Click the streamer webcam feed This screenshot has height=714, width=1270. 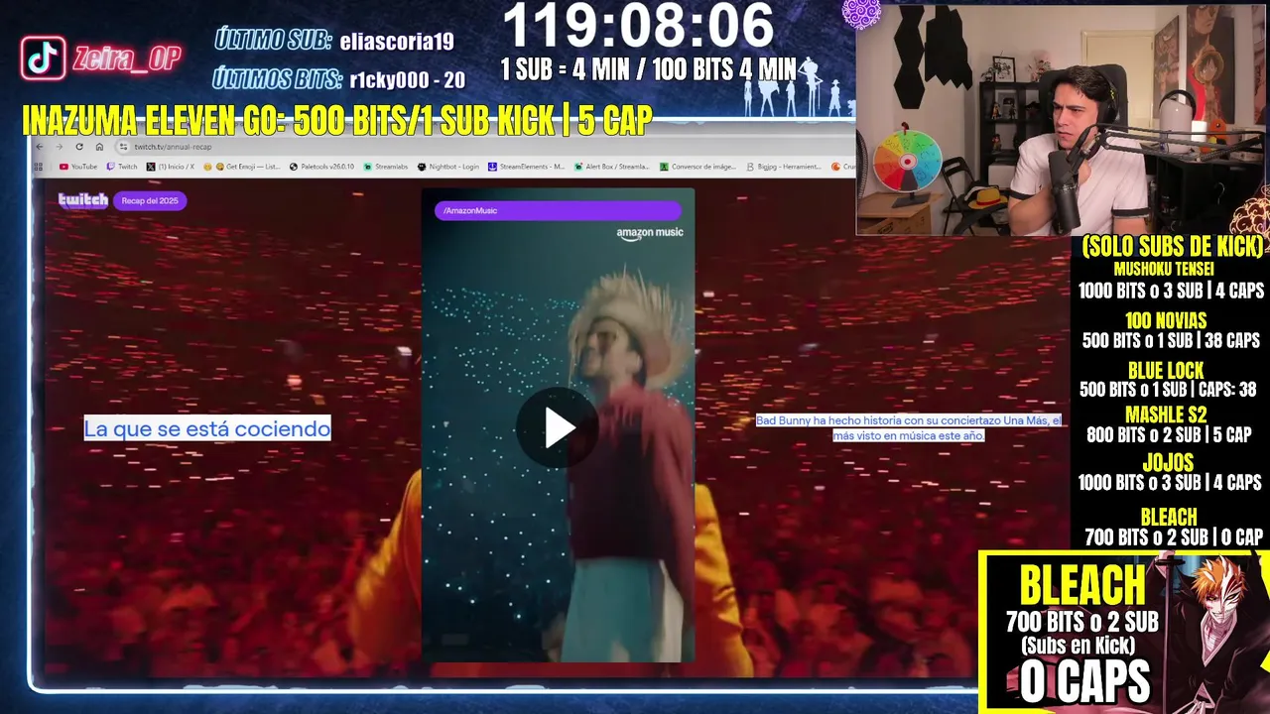click(1062, 120)
